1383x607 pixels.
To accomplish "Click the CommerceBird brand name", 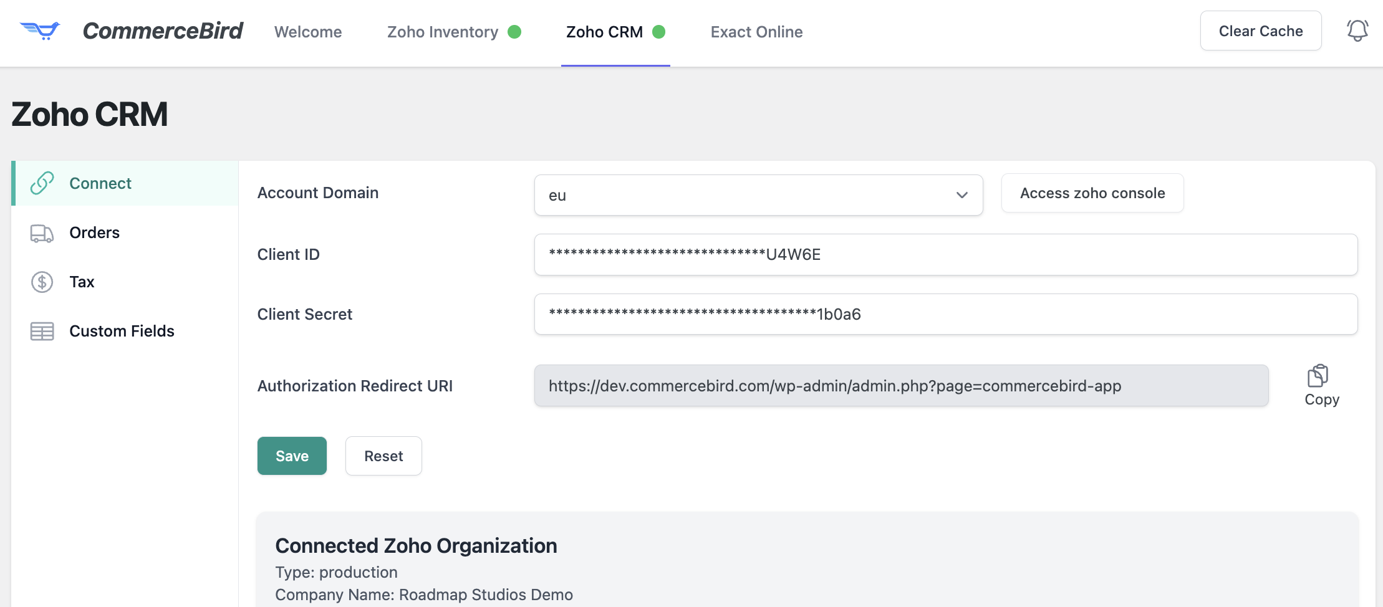I will pyautogui.click(x=162, y=31).
